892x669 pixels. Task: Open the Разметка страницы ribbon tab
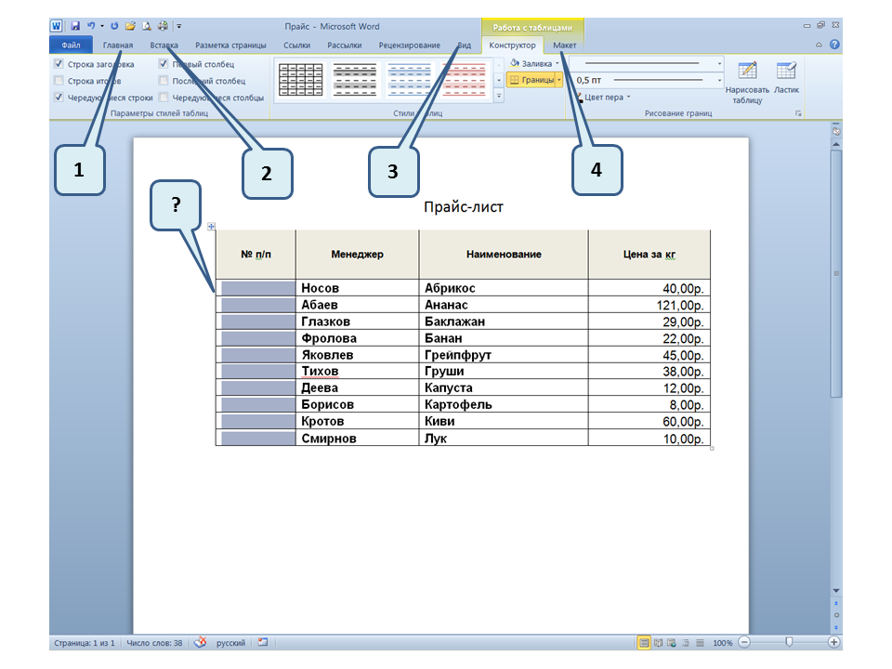click(x=230, y=45)
